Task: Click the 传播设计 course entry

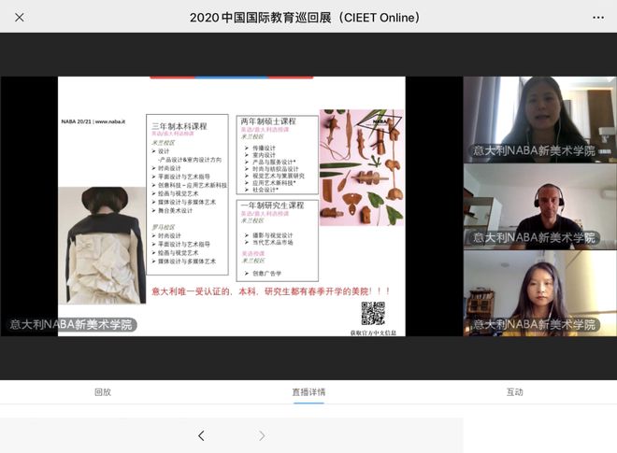Action: pos(264,148)
